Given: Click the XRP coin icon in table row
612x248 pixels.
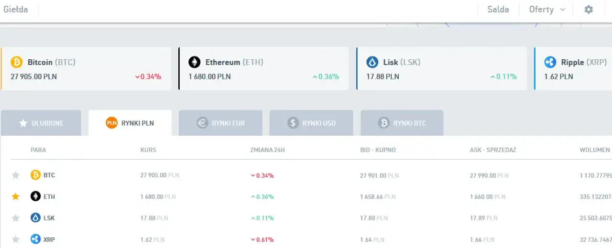Looking at the screenshot, I should pyautogui.click(x=35, y=239).
